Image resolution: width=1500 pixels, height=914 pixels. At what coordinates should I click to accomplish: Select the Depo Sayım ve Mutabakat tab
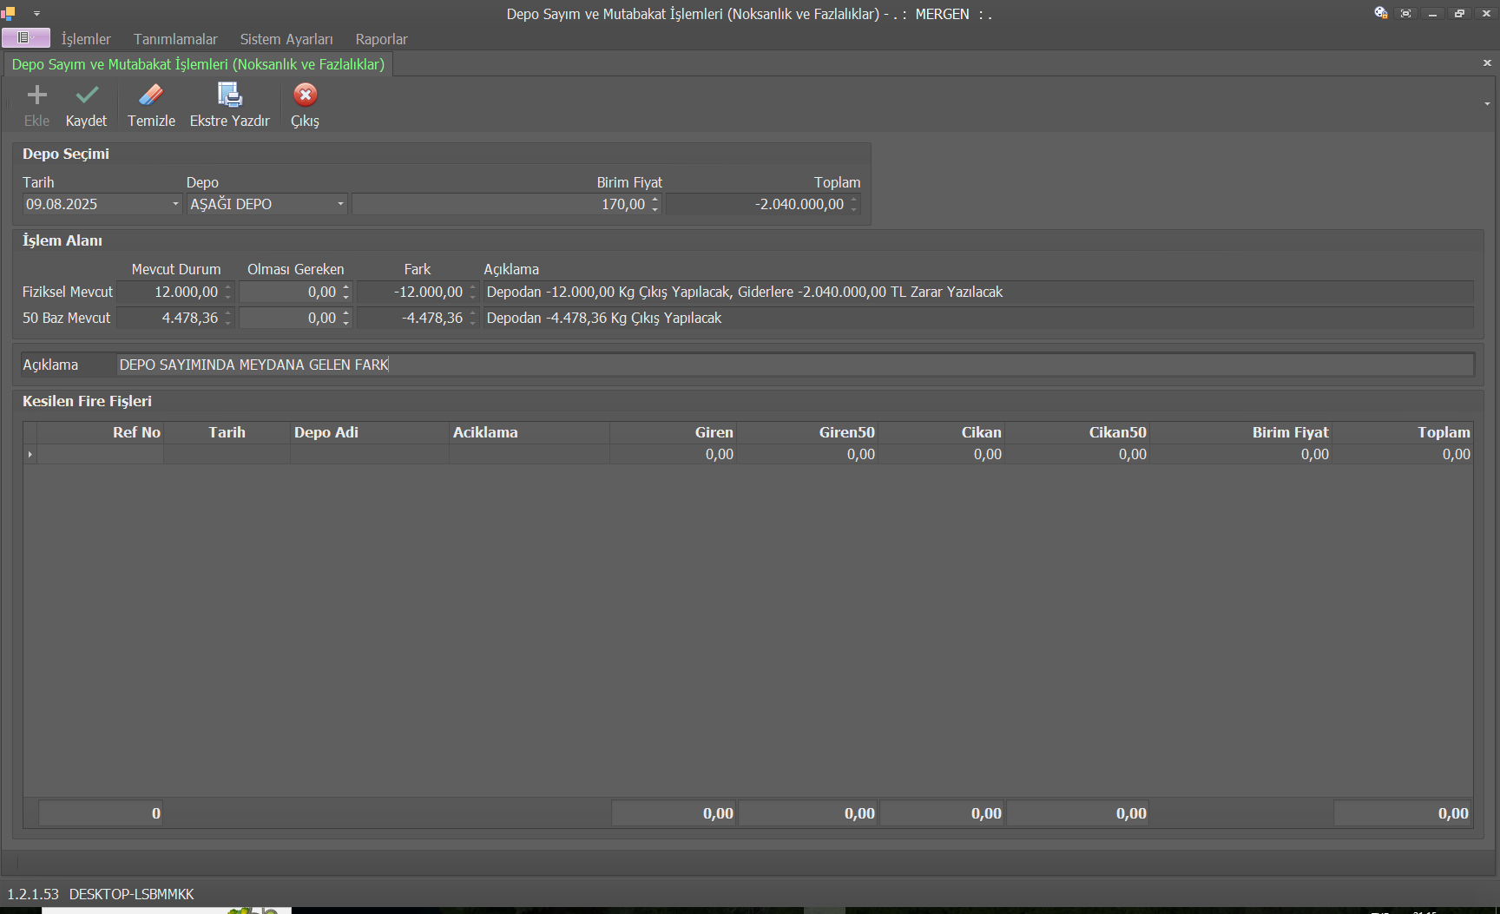click(x=198, y=64)
